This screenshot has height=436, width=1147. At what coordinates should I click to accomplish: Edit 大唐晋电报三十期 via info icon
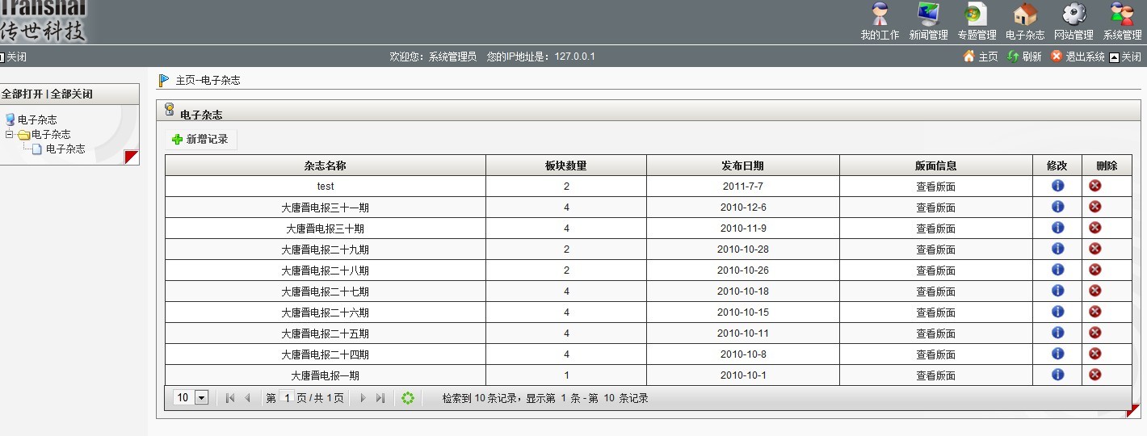pos(1057,228)
